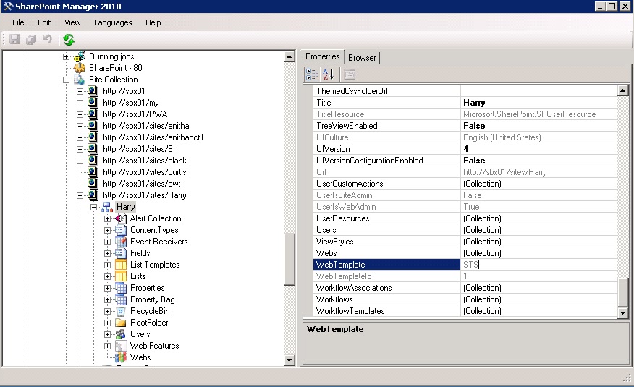Select http://sbx01/sites/BI tree item
The height and width of the screenshot is (387, 634).
pos(139,149)
